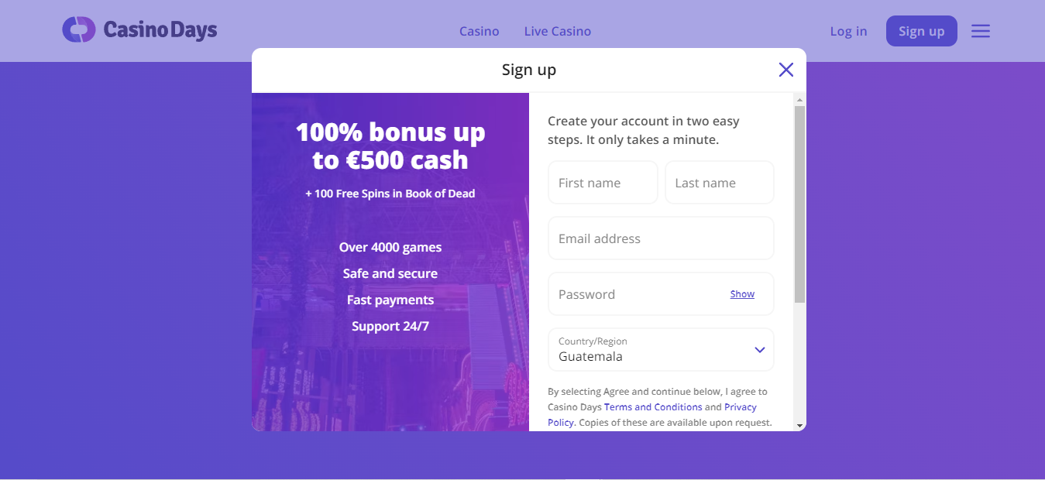Click the scrollbar down arrow
Viewport: 1045px width, 480px height.
[x=800, y=425]
